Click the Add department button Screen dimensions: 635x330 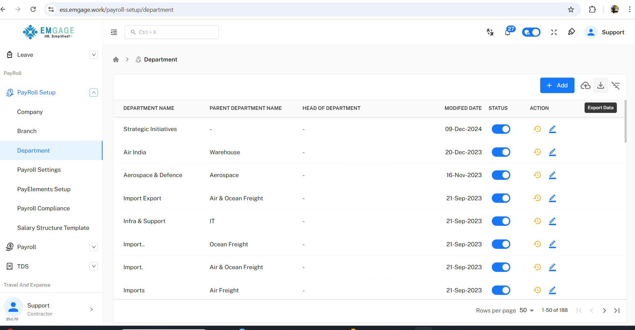pos(557,85)
